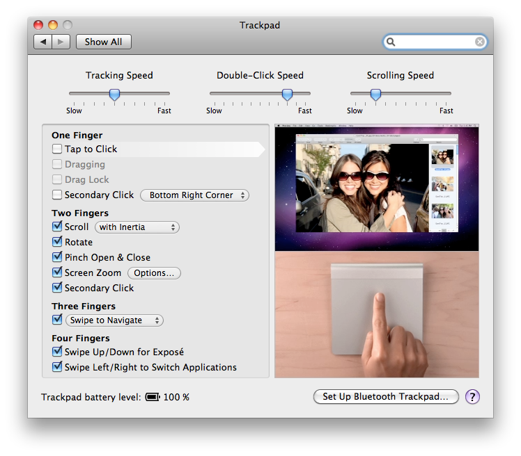This screenshot has width=521, height=456.
Task: Uncheck Pinch Open & Close
Action: (x=57, y=257)
